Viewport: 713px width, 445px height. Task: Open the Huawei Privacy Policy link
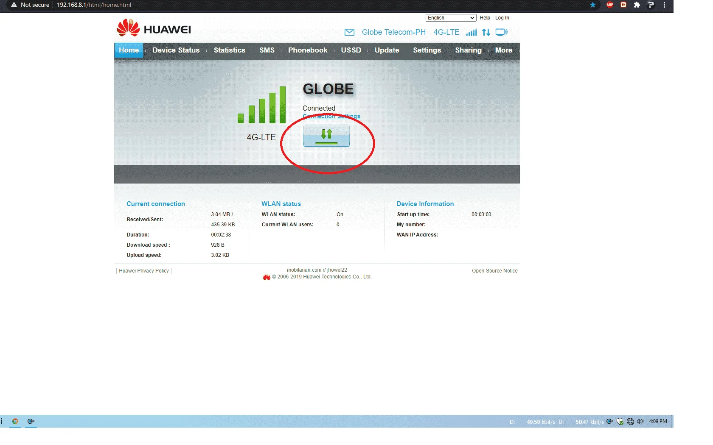pos(144,271)
